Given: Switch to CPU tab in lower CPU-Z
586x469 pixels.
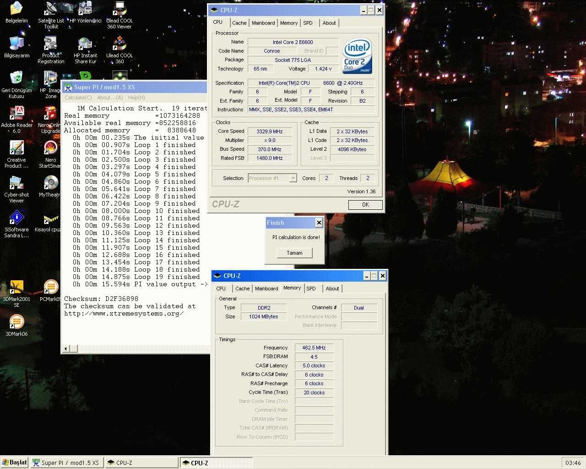Looking at the screenshot, I should [221, 289].
